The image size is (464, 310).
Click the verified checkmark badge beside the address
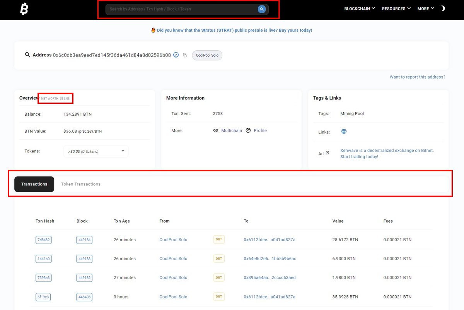pyautogui.click(x=176, y=55)
